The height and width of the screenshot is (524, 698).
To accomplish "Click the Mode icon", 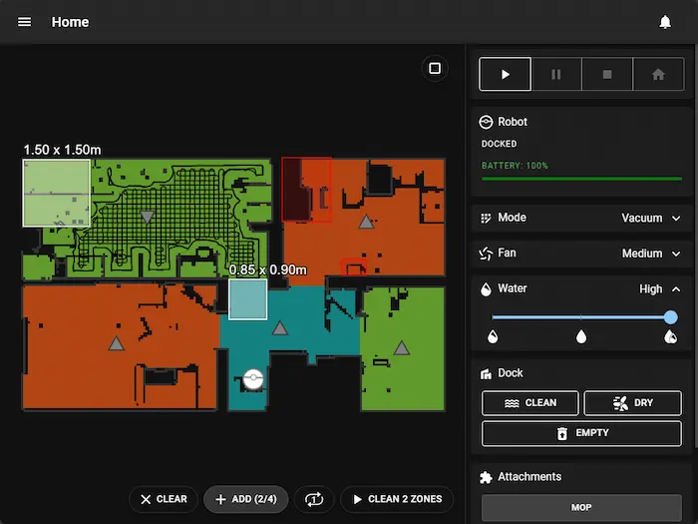I will [x=486, y=218].
